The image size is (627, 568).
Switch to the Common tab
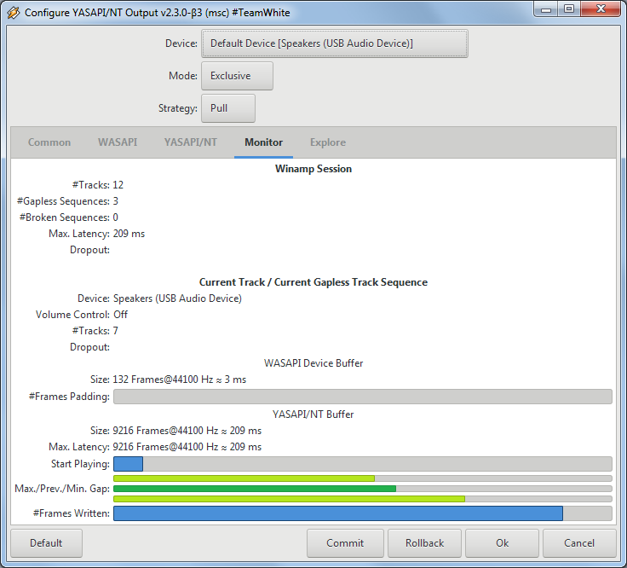tap(49, 142)
